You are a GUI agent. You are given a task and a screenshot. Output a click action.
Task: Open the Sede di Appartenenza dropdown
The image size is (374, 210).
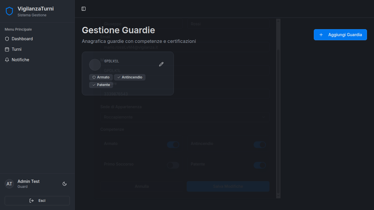(185, 117)
